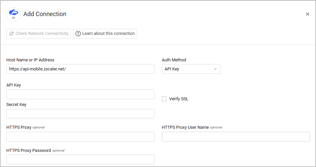316x167 pixels.
Task: Click the HTTPS Proxy Password field
Action: (80, 159)
